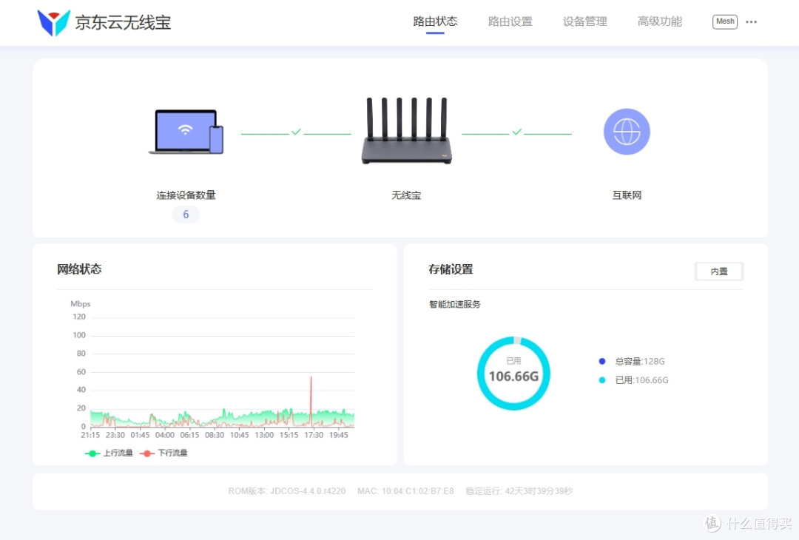Click the 已用:106.66G legend dot
The width and height of the screenshot is (799, 540).
601,380
